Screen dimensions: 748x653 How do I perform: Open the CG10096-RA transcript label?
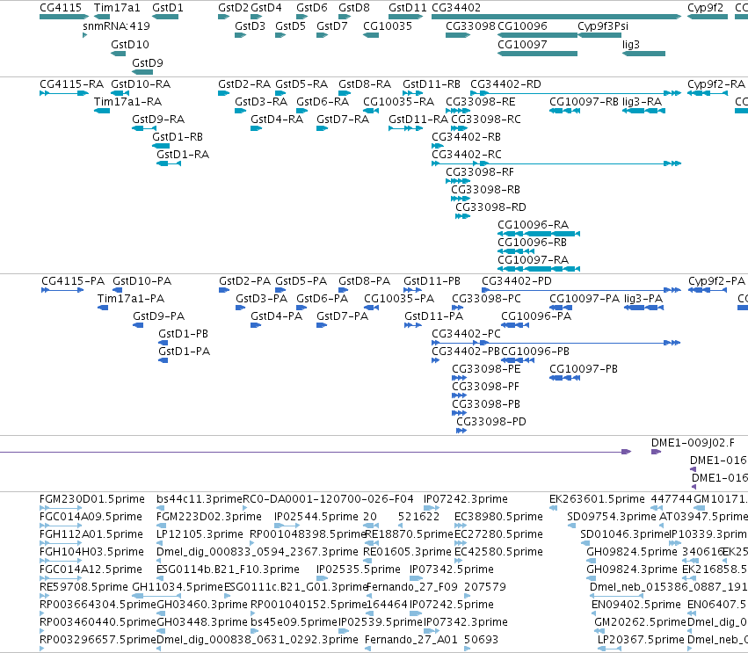pyautogui.click(x=533, y=225)
